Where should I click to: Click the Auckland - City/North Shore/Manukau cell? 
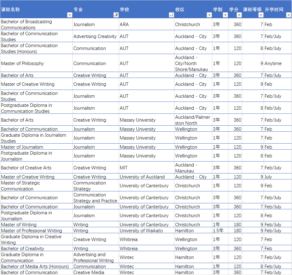193,63
